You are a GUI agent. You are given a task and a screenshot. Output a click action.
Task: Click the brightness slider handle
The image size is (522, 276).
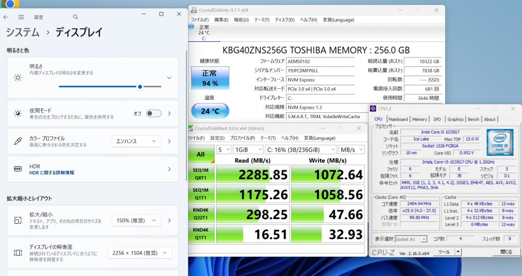[x=140, y=87]
